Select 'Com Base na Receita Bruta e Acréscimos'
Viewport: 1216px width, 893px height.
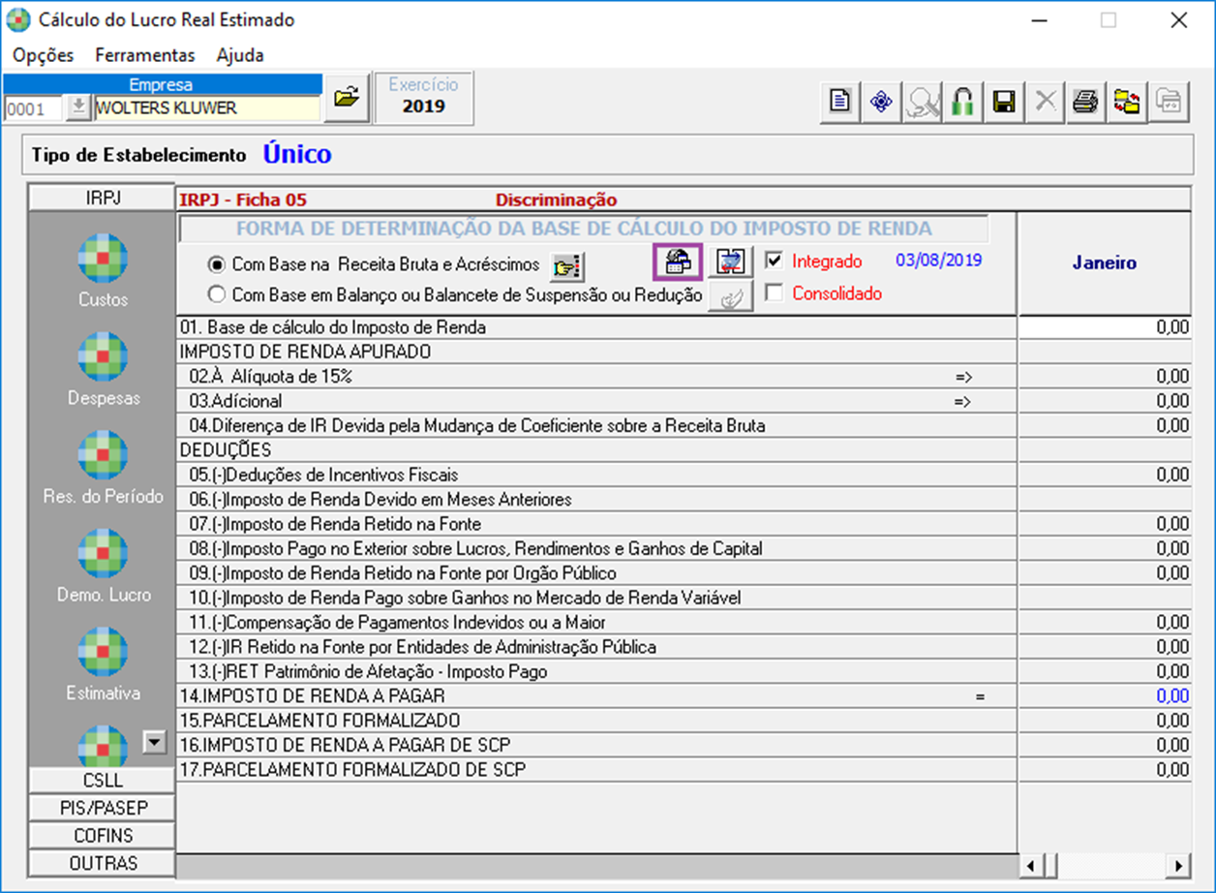217,264
